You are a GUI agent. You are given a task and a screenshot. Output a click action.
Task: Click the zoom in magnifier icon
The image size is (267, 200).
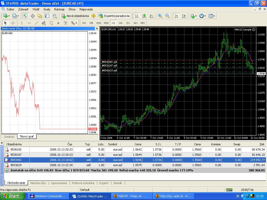click(160, 16)
